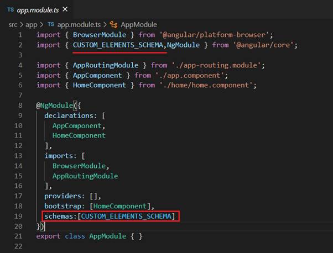Screen dimensions: 333x253
Task: Click the bootstrap property
Action: click(63, 206)
